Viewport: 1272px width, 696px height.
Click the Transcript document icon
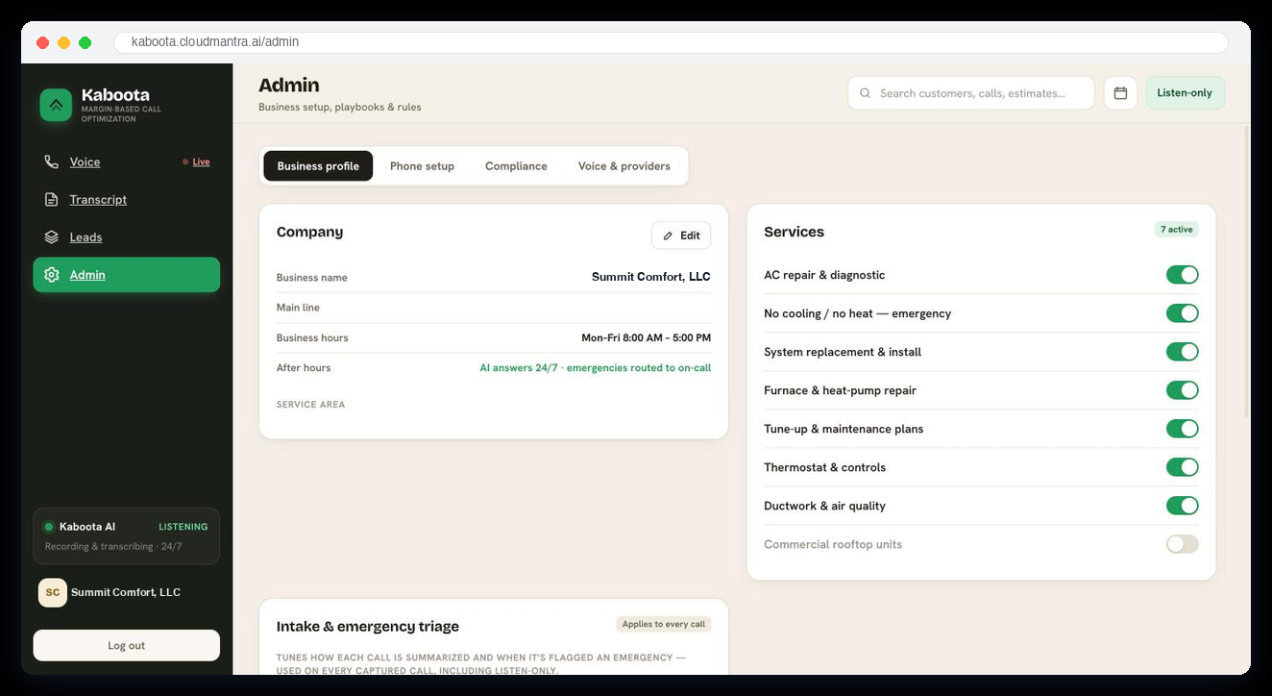pos(51,199)
